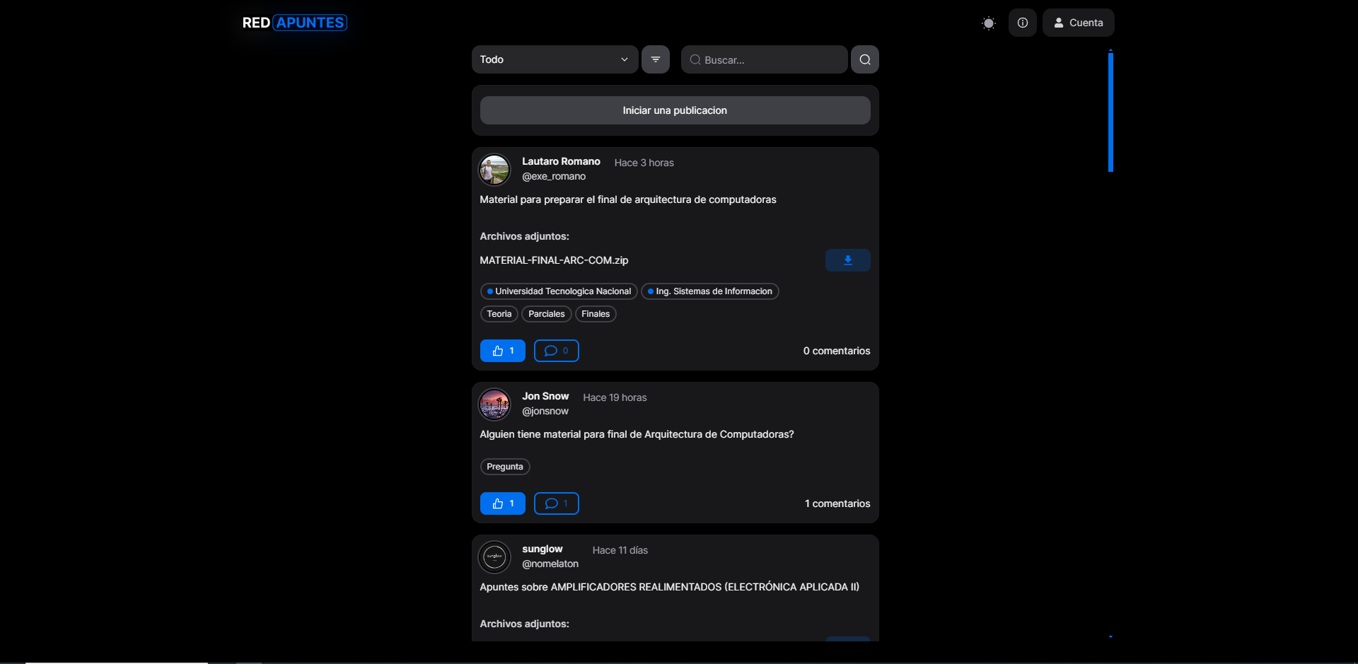Viewport: 1358px width, 664px height.
Task: Download MATERIAL-FINAL-ARC-COM.zip file
Action: pyautogui.click(x=847, y=260)
